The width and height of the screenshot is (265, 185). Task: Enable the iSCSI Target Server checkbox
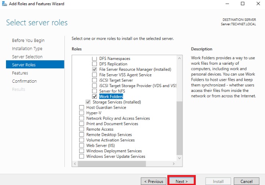[94, 80]
